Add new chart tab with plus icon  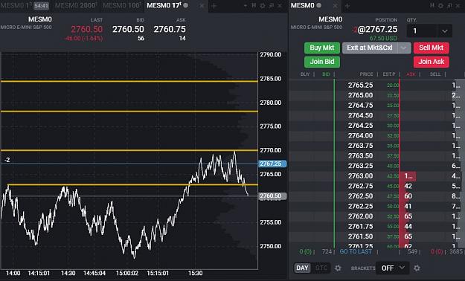(214, 6)
